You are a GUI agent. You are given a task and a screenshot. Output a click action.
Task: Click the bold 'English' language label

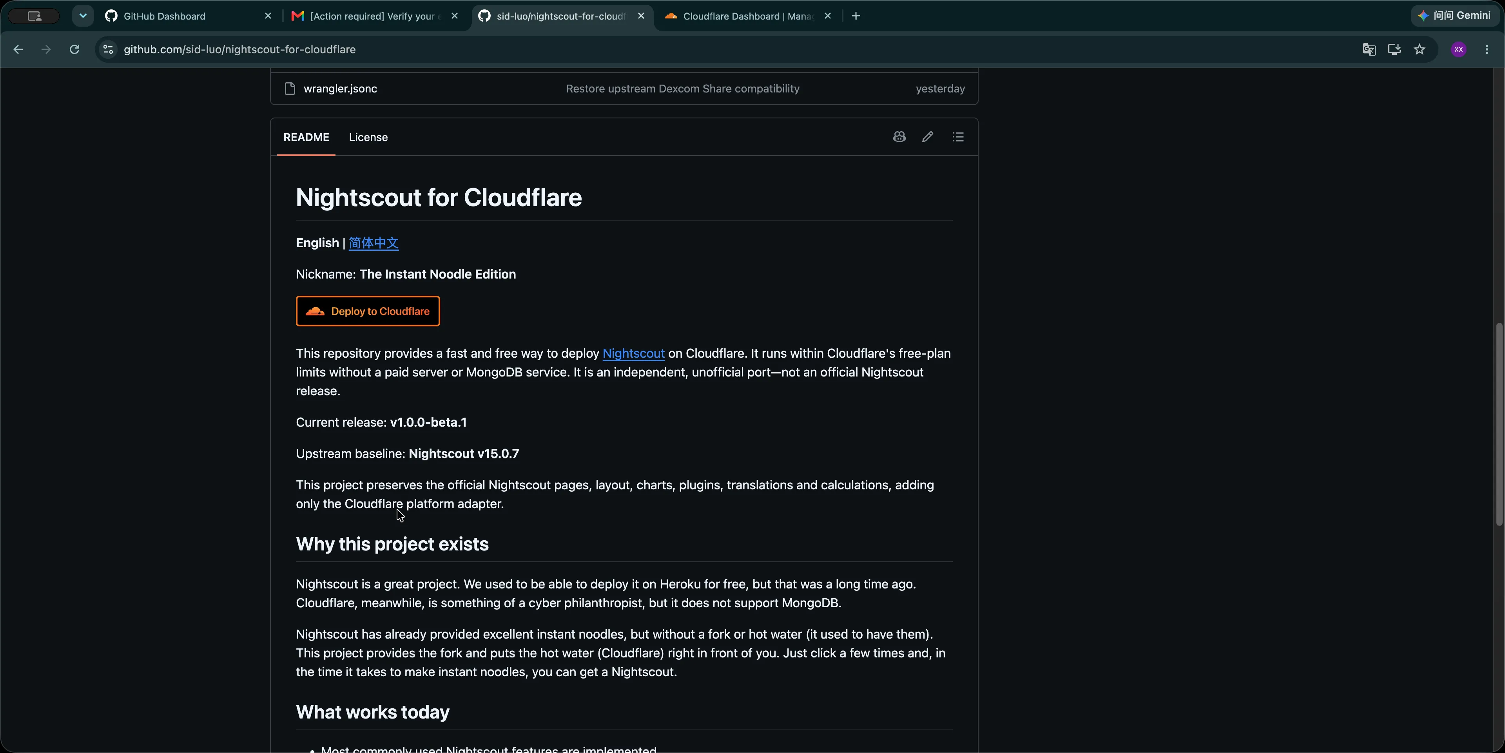coord(317,243)
